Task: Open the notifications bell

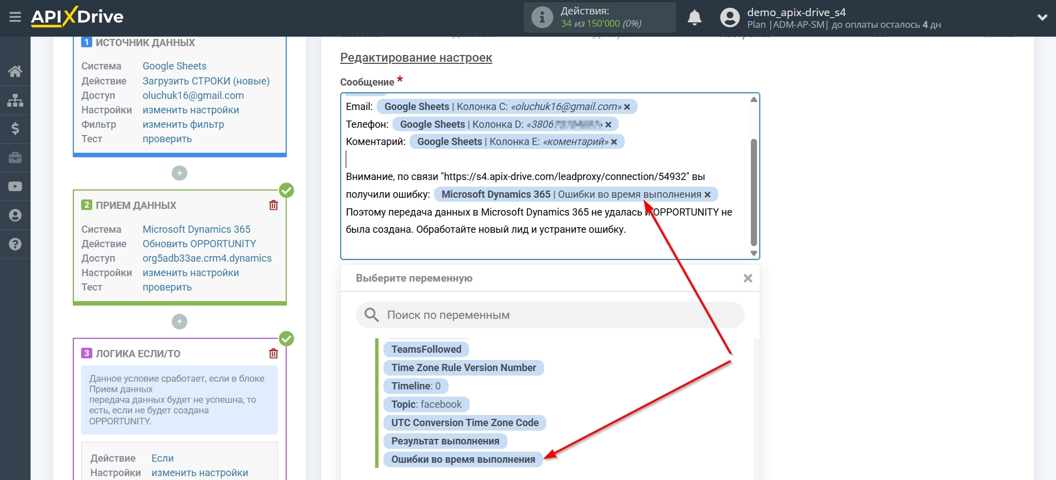Action: 694,18
